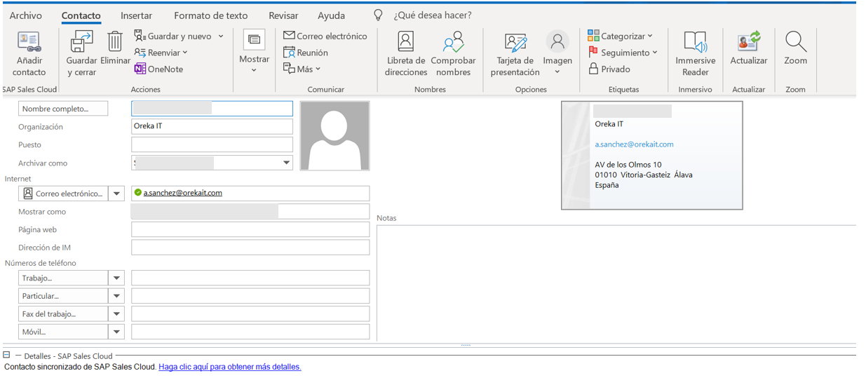Screen dimensions: 866x392
Task: Click the lightbulb Tell Me icon
Action: coord(378,15)
